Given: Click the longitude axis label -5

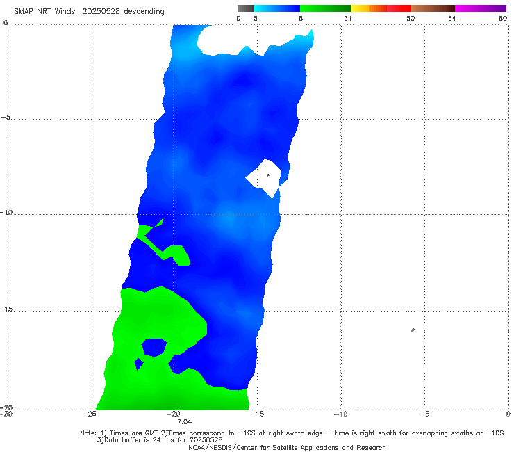Looking at the screenshot, I should coord(424,414).
